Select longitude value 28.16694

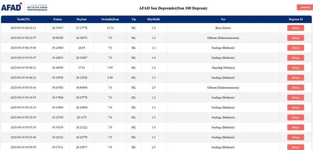[x=82, y=107]
